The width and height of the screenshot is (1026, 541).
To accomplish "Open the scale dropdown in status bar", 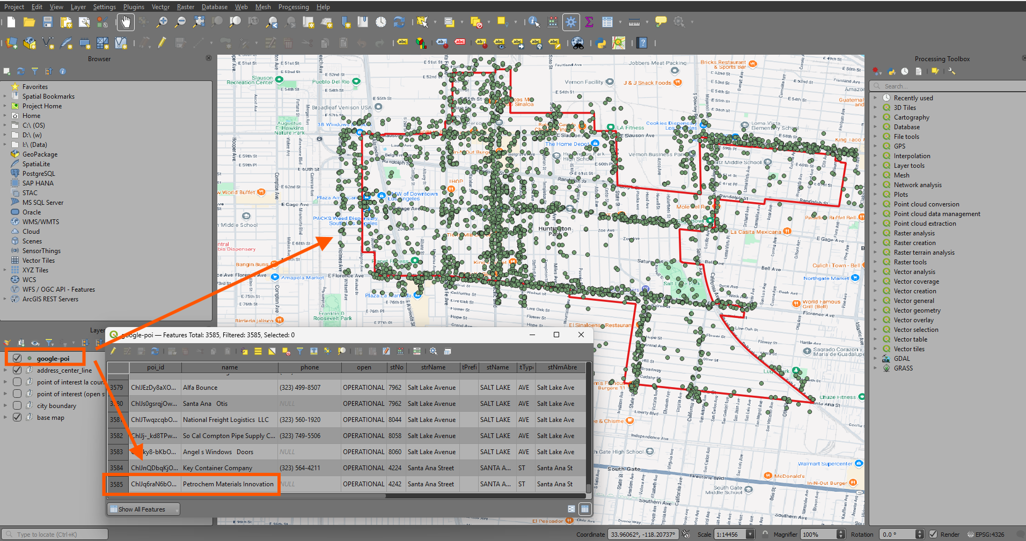I will point(751,534).
